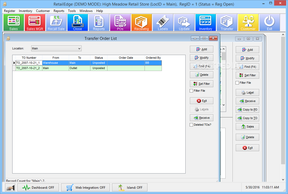Click the Copy to PO button
Viewport: 288px width, 194px height.
click(x=247, y=110)
